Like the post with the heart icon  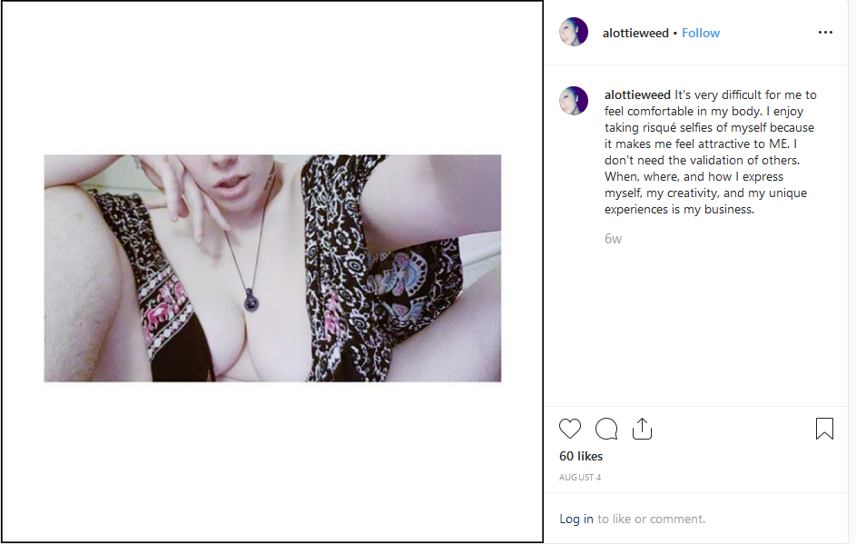point(570,429)
